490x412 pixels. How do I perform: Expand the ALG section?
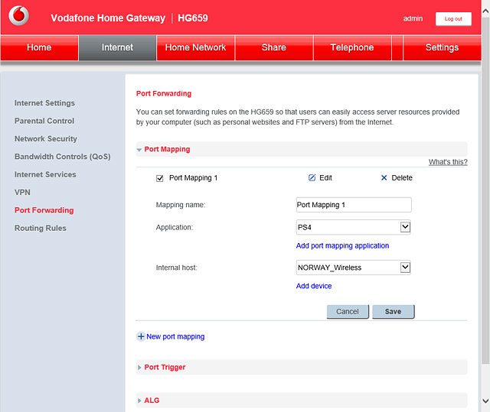point(302,400)
